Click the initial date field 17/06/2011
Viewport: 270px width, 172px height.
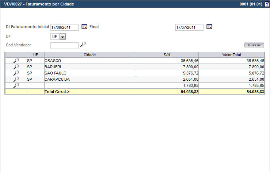pyautogui.click(x=65, y=27)
